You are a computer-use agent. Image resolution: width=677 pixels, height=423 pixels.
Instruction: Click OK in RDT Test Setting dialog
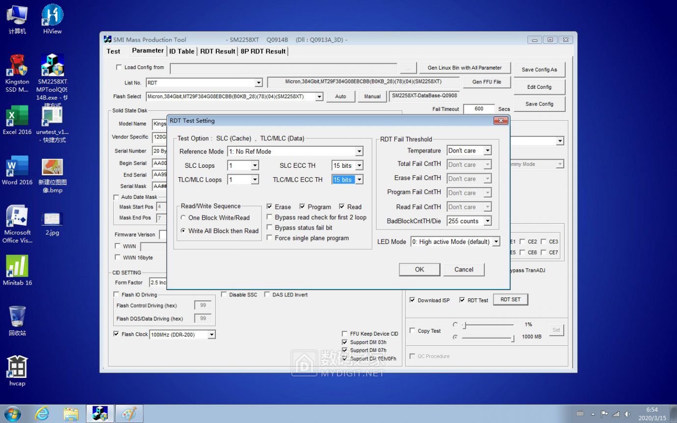pyautogui.click(x=419, y=269)
